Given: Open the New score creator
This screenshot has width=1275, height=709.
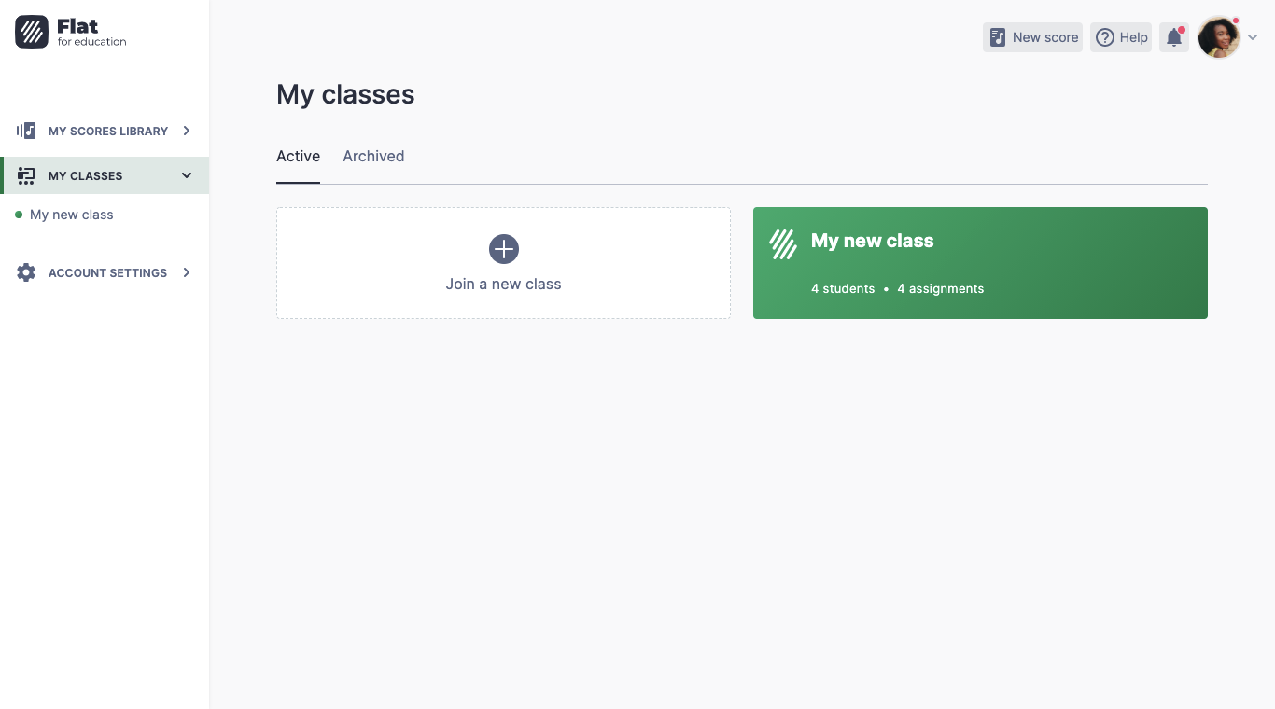Looking at the screenshot, I should tap(1032, 37).
